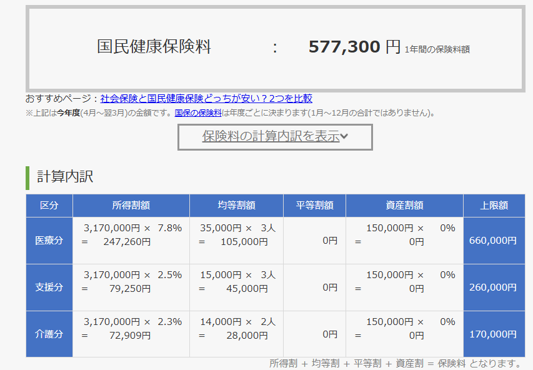The image size is (533, 370).
Task: Expand the 保険料の計算内訳を表示 button
Action: [x=271, y=136]
